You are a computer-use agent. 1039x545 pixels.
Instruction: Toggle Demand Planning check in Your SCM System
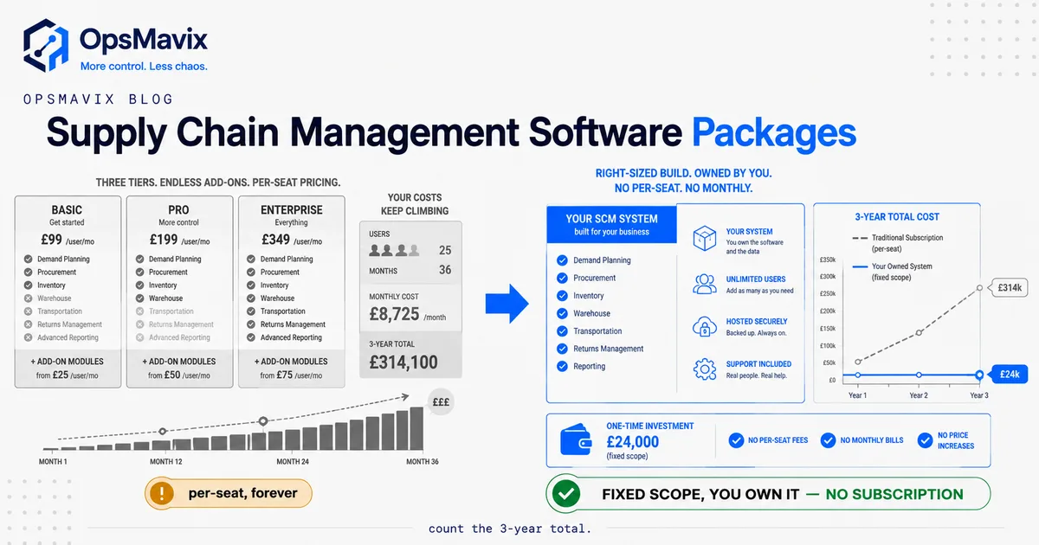pyautogui.click(x=563, y=260)
